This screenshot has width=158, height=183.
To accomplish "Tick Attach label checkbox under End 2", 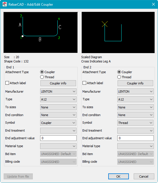I will tap(84, 83).
